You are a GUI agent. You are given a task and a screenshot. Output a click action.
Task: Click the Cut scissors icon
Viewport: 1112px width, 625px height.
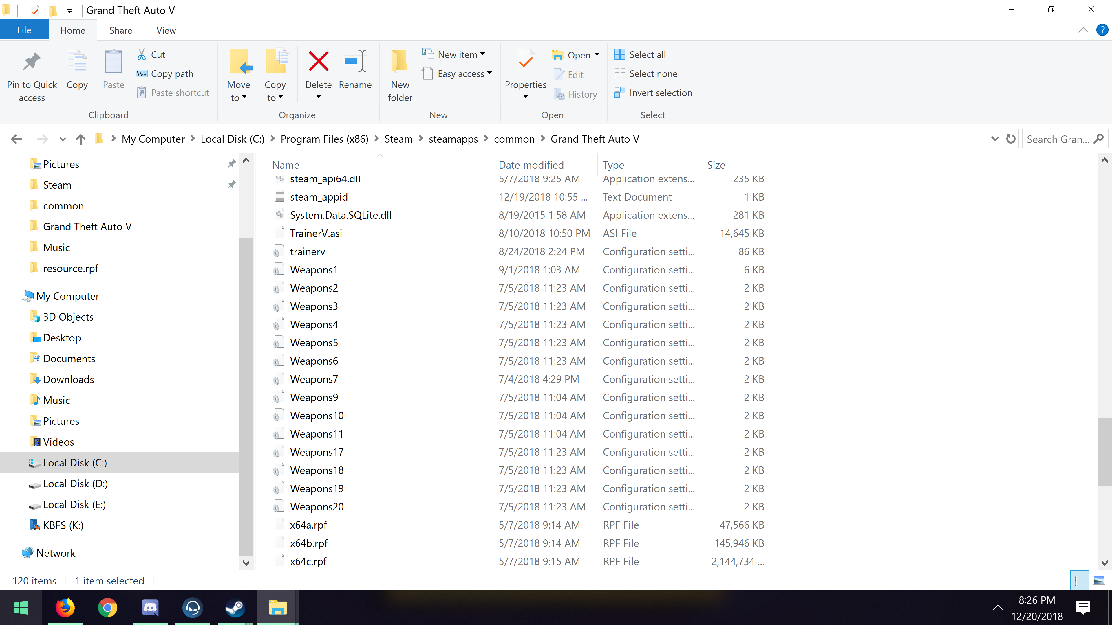click(x=142, y=55)
